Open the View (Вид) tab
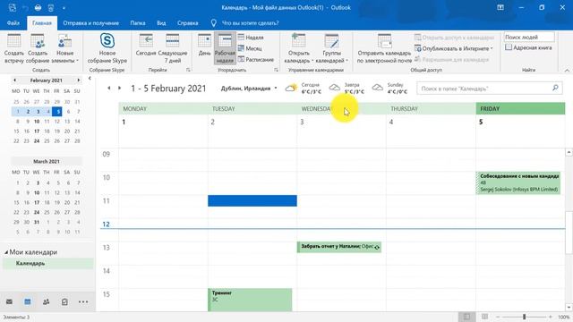 161,23
